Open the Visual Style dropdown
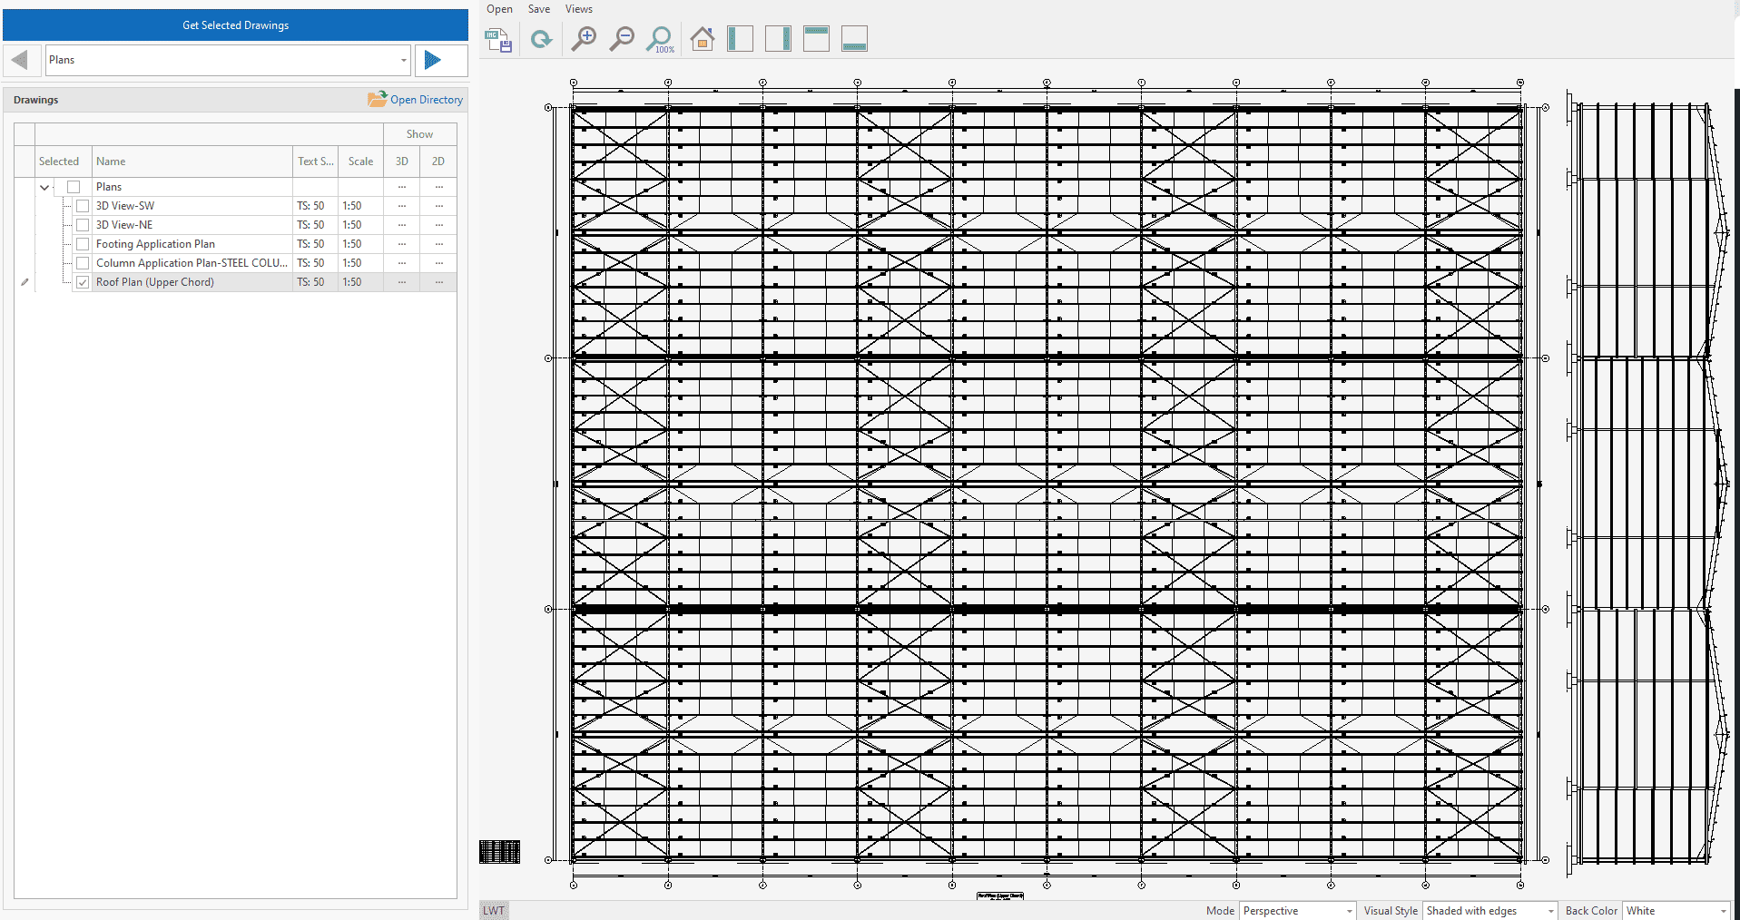 click(1489, 911)
